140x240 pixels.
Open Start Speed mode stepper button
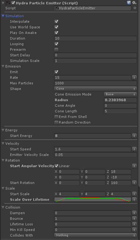(134, 149)
